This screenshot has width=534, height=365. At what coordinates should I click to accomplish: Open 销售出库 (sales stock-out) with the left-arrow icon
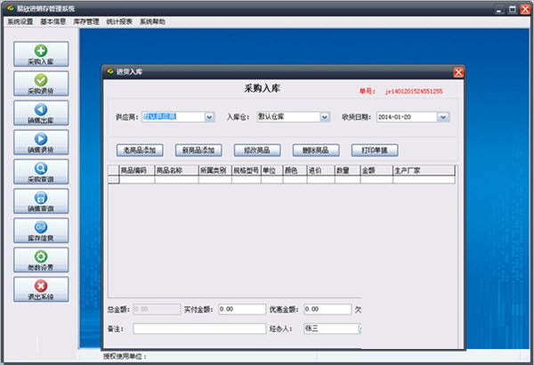coord(41,113)
